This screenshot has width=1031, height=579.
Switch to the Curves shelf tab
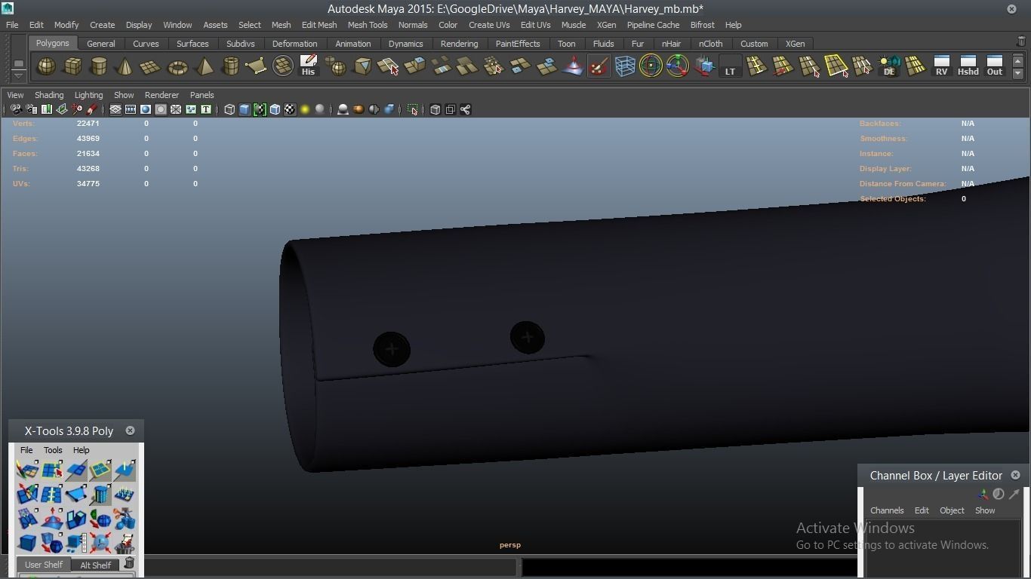(x=146, y=44)
